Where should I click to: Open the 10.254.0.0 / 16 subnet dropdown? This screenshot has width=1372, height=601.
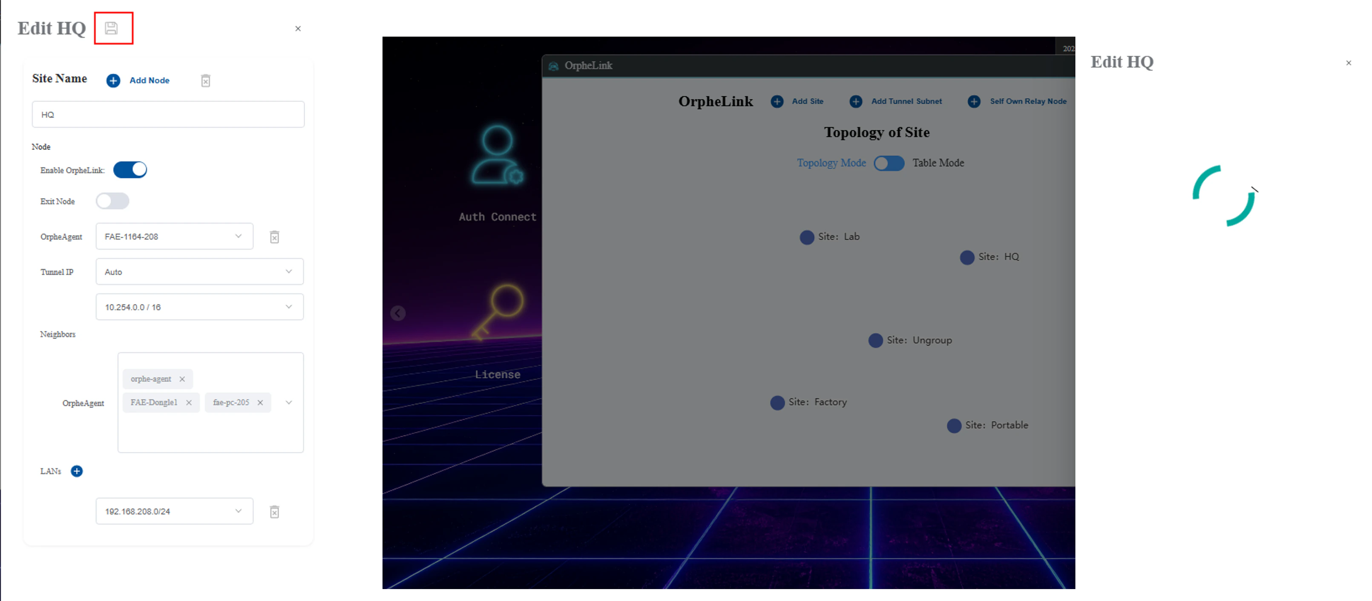pos(200,307)
